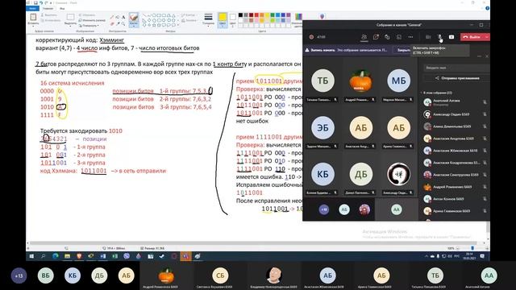Pick the Magnifier tool in Paint
The image size is (516, 290).
(x=123, y=23)
